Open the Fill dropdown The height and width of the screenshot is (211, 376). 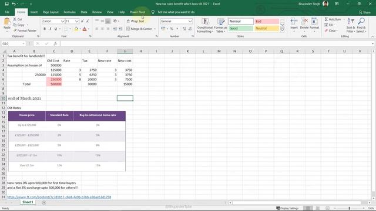coord(330,25)
